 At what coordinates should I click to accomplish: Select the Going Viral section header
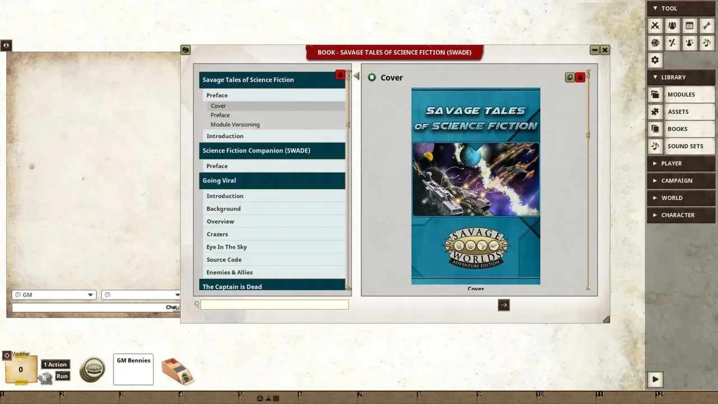pos(272,181)
